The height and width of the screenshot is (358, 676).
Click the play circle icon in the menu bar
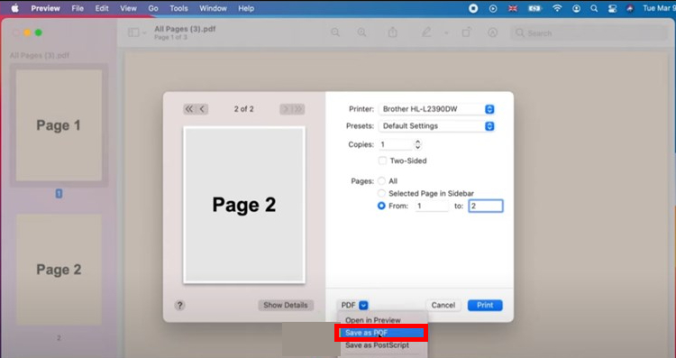tap(493, 8)
